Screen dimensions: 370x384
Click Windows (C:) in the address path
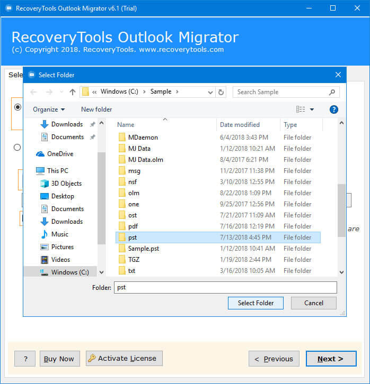(x=119, y=92)
